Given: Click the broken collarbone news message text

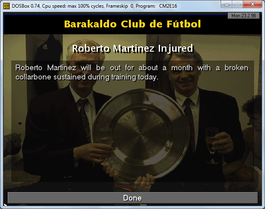Looking at the screenshot, I should pyautogui.click(x=132, y=73).
